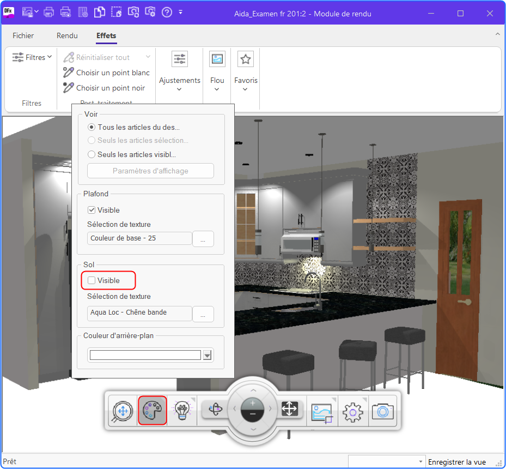The image size is (506, 469).
Task: Click the copy selection area icon
Action: [116, 13]
